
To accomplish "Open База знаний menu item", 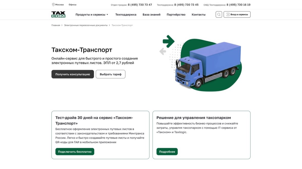I will click(x=151, y=14).
